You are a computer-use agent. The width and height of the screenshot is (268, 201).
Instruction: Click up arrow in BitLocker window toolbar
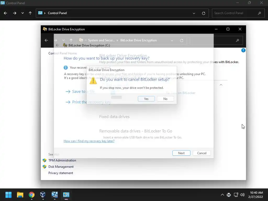point(71,40)
